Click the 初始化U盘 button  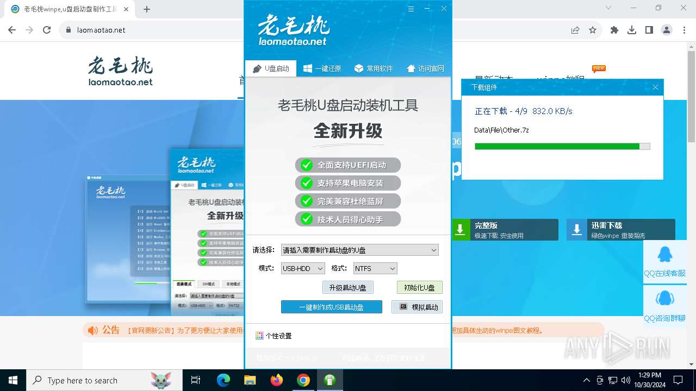click(x=419, y=287)
